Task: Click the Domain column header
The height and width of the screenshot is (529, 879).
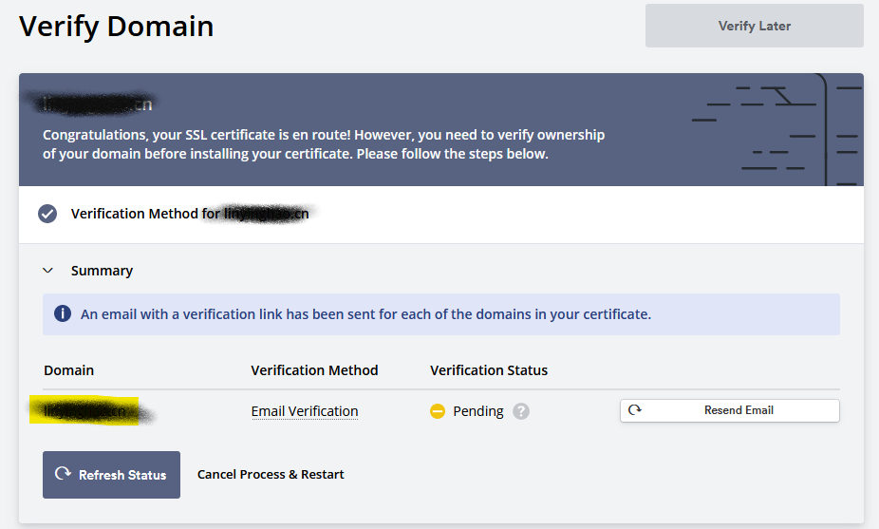Action: point(68,370)
